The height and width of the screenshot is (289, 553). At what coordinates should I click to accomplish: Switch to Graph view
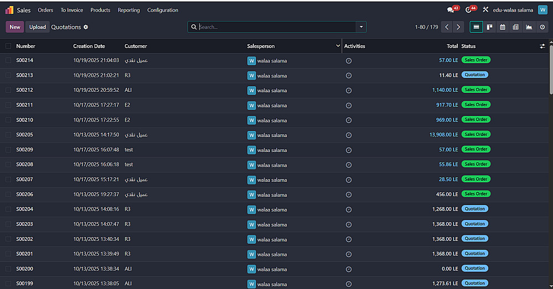click(529, 27)
